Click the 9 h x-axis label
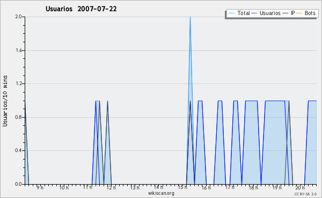 click(40, 187)
